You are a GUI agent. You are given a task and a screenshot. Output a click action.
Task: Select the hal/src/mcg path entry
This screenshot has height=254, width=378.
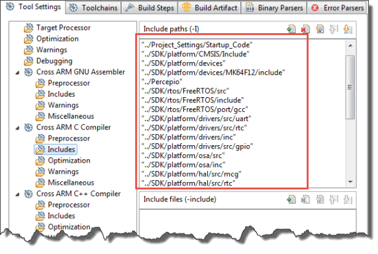(191, 174)
